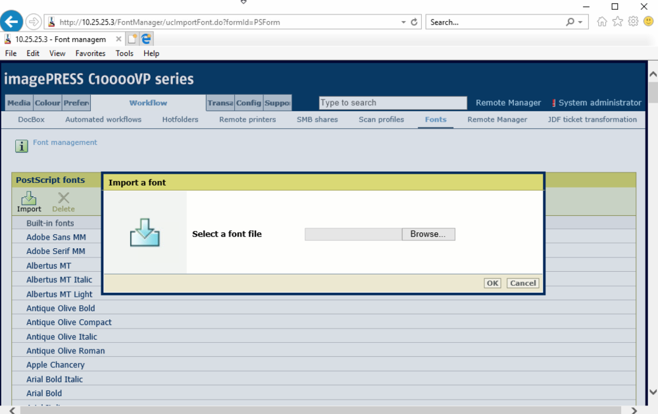The image size is (658, 414).
Task: Select Arial Bold Italic font
Action: coord(55,379)
